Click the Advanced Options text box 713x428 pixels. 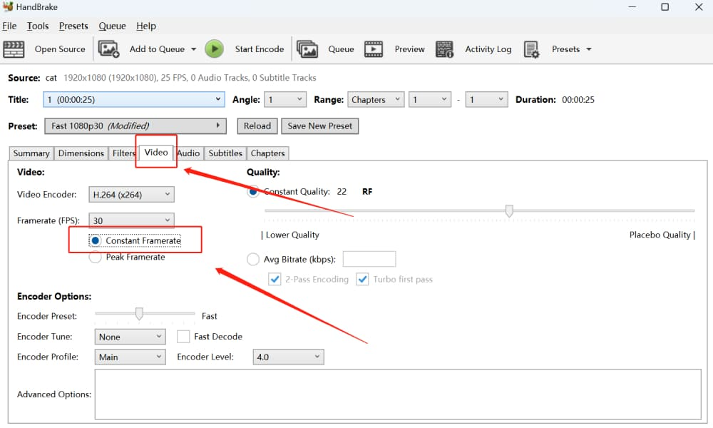coord(398,394)
